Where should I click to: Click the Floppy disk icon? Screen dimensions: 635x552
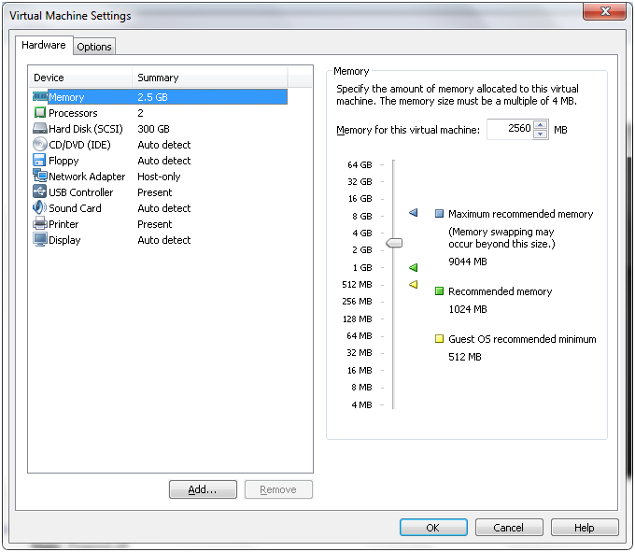pos(39,160)
